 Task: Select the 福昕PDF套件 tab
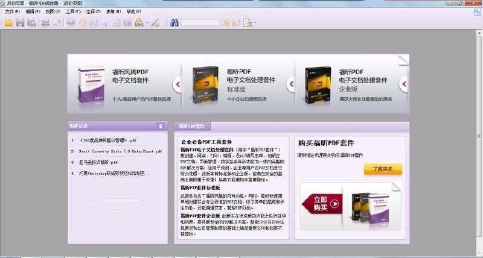pyautogui.click(x=192, y=126)
